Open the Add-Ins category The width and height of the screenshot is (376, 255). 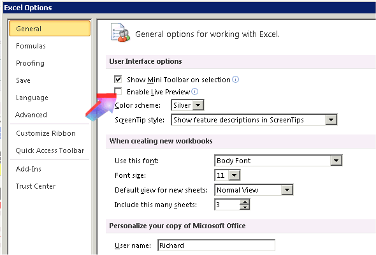pos(29,169)
